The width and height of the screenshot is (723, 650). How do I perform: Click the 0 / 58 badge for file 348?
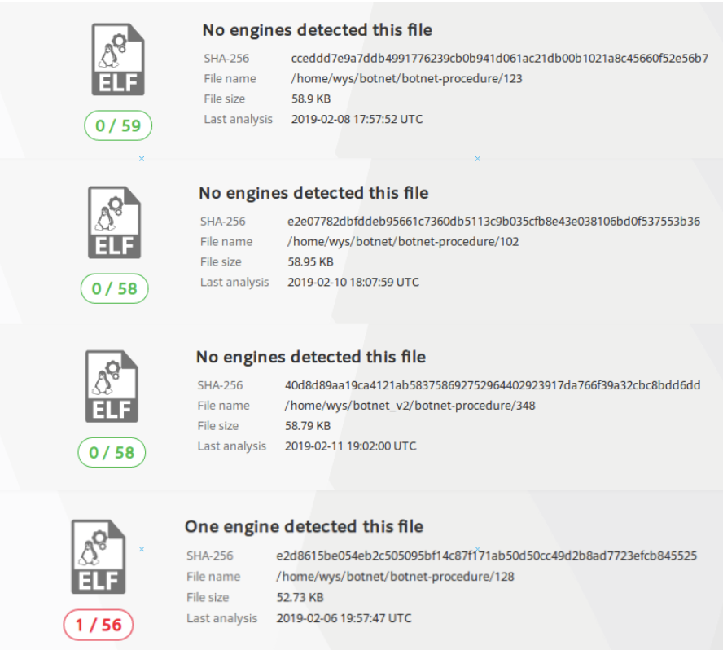pyautogui.click(x=112, y=452)
